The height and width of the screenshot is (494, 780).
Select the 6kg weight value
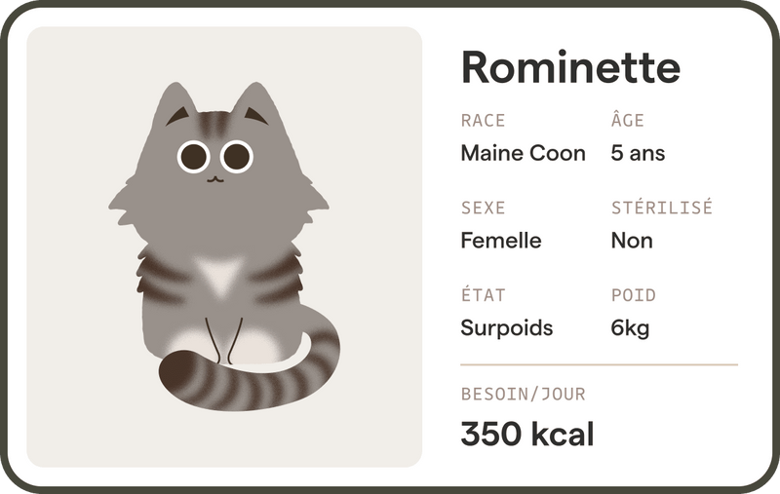pos(630,327)
